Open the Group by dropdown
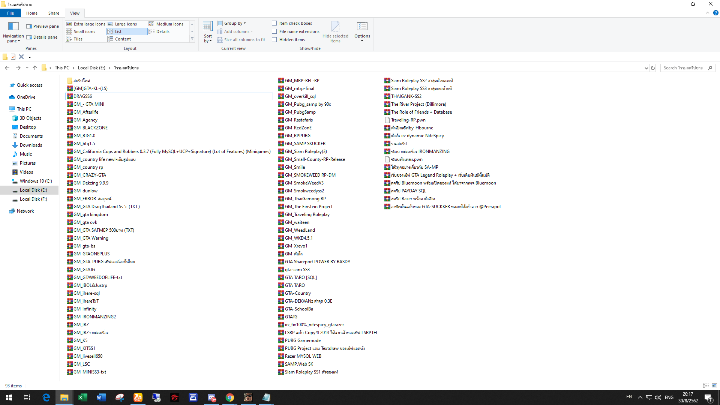720x405 pixels. pos(232,23)
